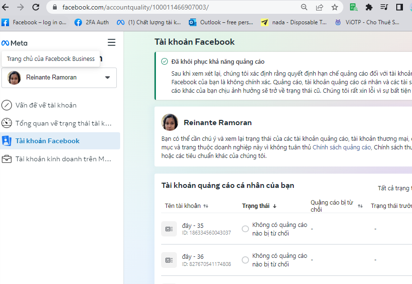Click the Meta logo

(x=14, y=43)
